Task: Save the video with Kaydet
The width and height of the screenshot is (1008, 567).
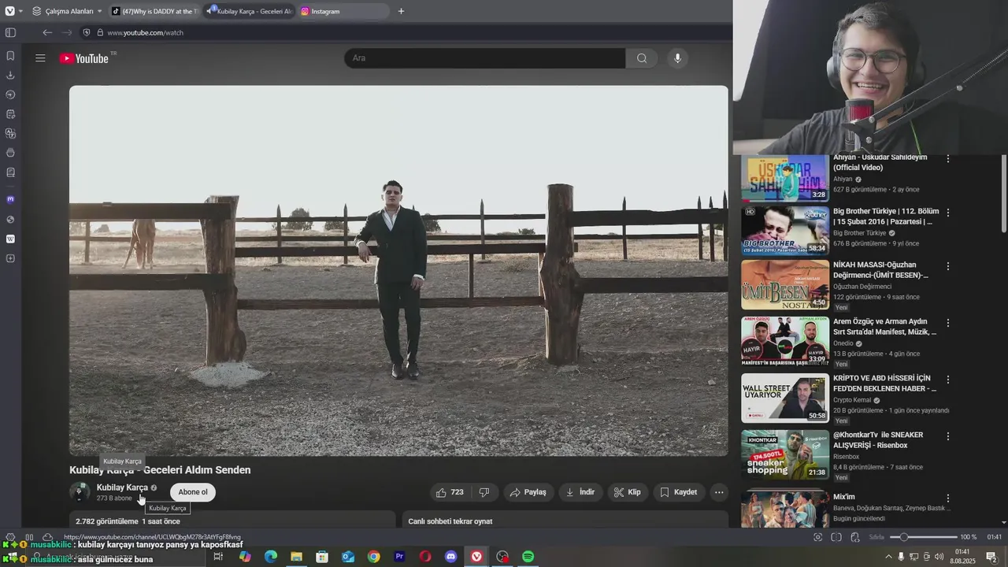Action: [679, 492]
